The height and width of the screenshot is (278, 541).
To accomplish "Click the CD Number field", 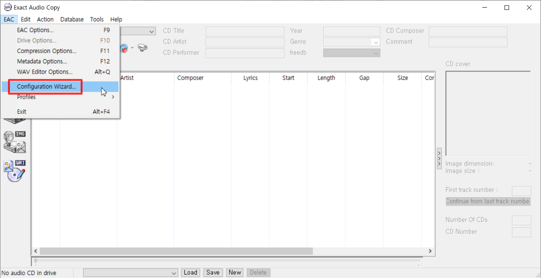I will click(x=522, y=232).
